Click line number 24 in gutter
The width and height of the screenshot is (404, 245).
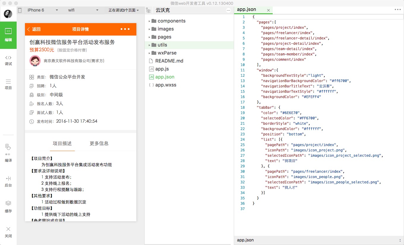coord(243,140)
